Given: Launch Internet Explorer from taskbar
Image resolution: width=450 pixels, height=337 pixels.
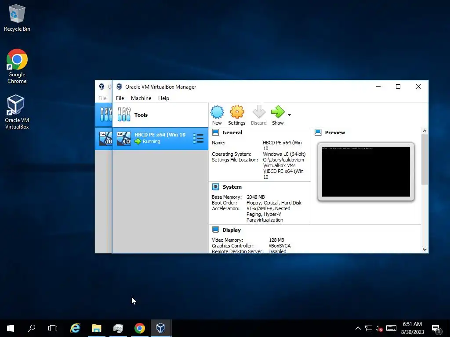Looking at the screenshot, I should [x=75, y=328].
